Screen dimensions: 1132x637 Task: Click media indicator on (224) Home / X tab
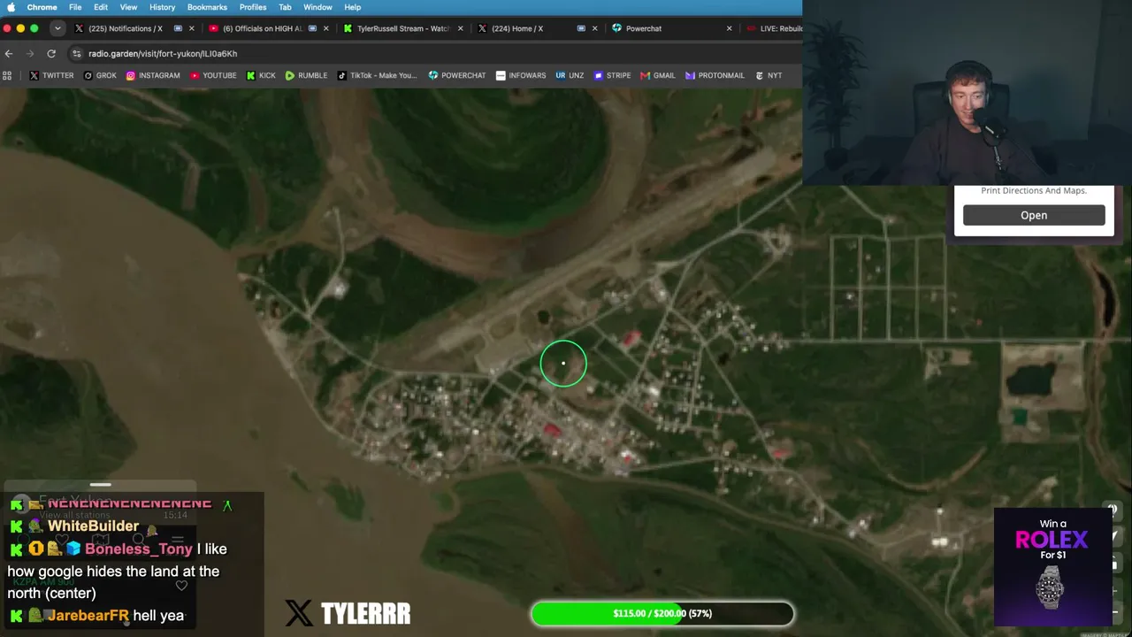(581, 28)
